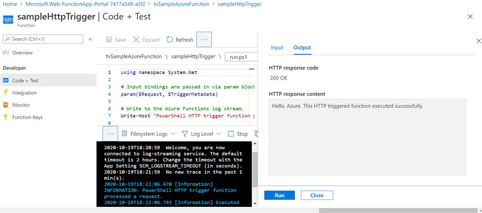Click the HTTP response content box

[367, 137]
